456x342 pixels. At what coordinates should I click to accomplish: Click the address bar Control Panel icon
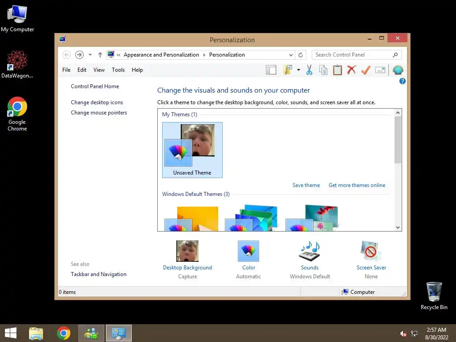111,54
